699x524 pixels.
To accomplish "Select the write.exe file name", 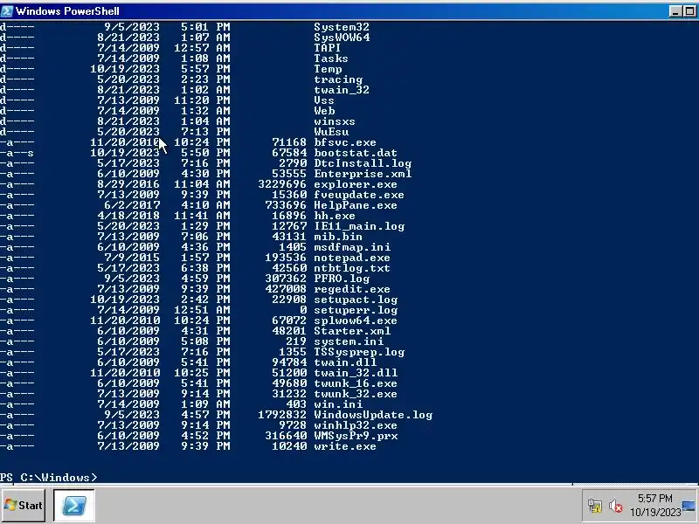I will click(x=345, y=446).
